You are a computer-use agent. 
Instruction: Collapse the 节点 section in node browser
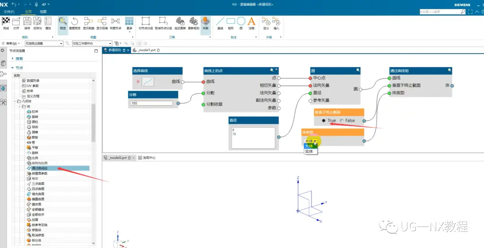click(x=13, y=68)
